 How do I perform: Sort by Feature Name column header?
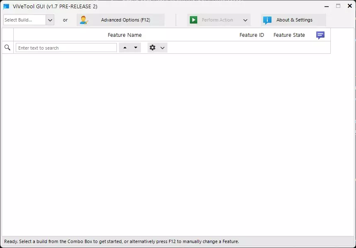click(125, 35)
